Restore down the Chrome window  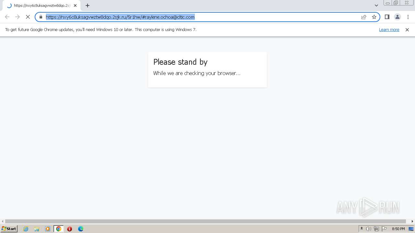tap(396, 3)
